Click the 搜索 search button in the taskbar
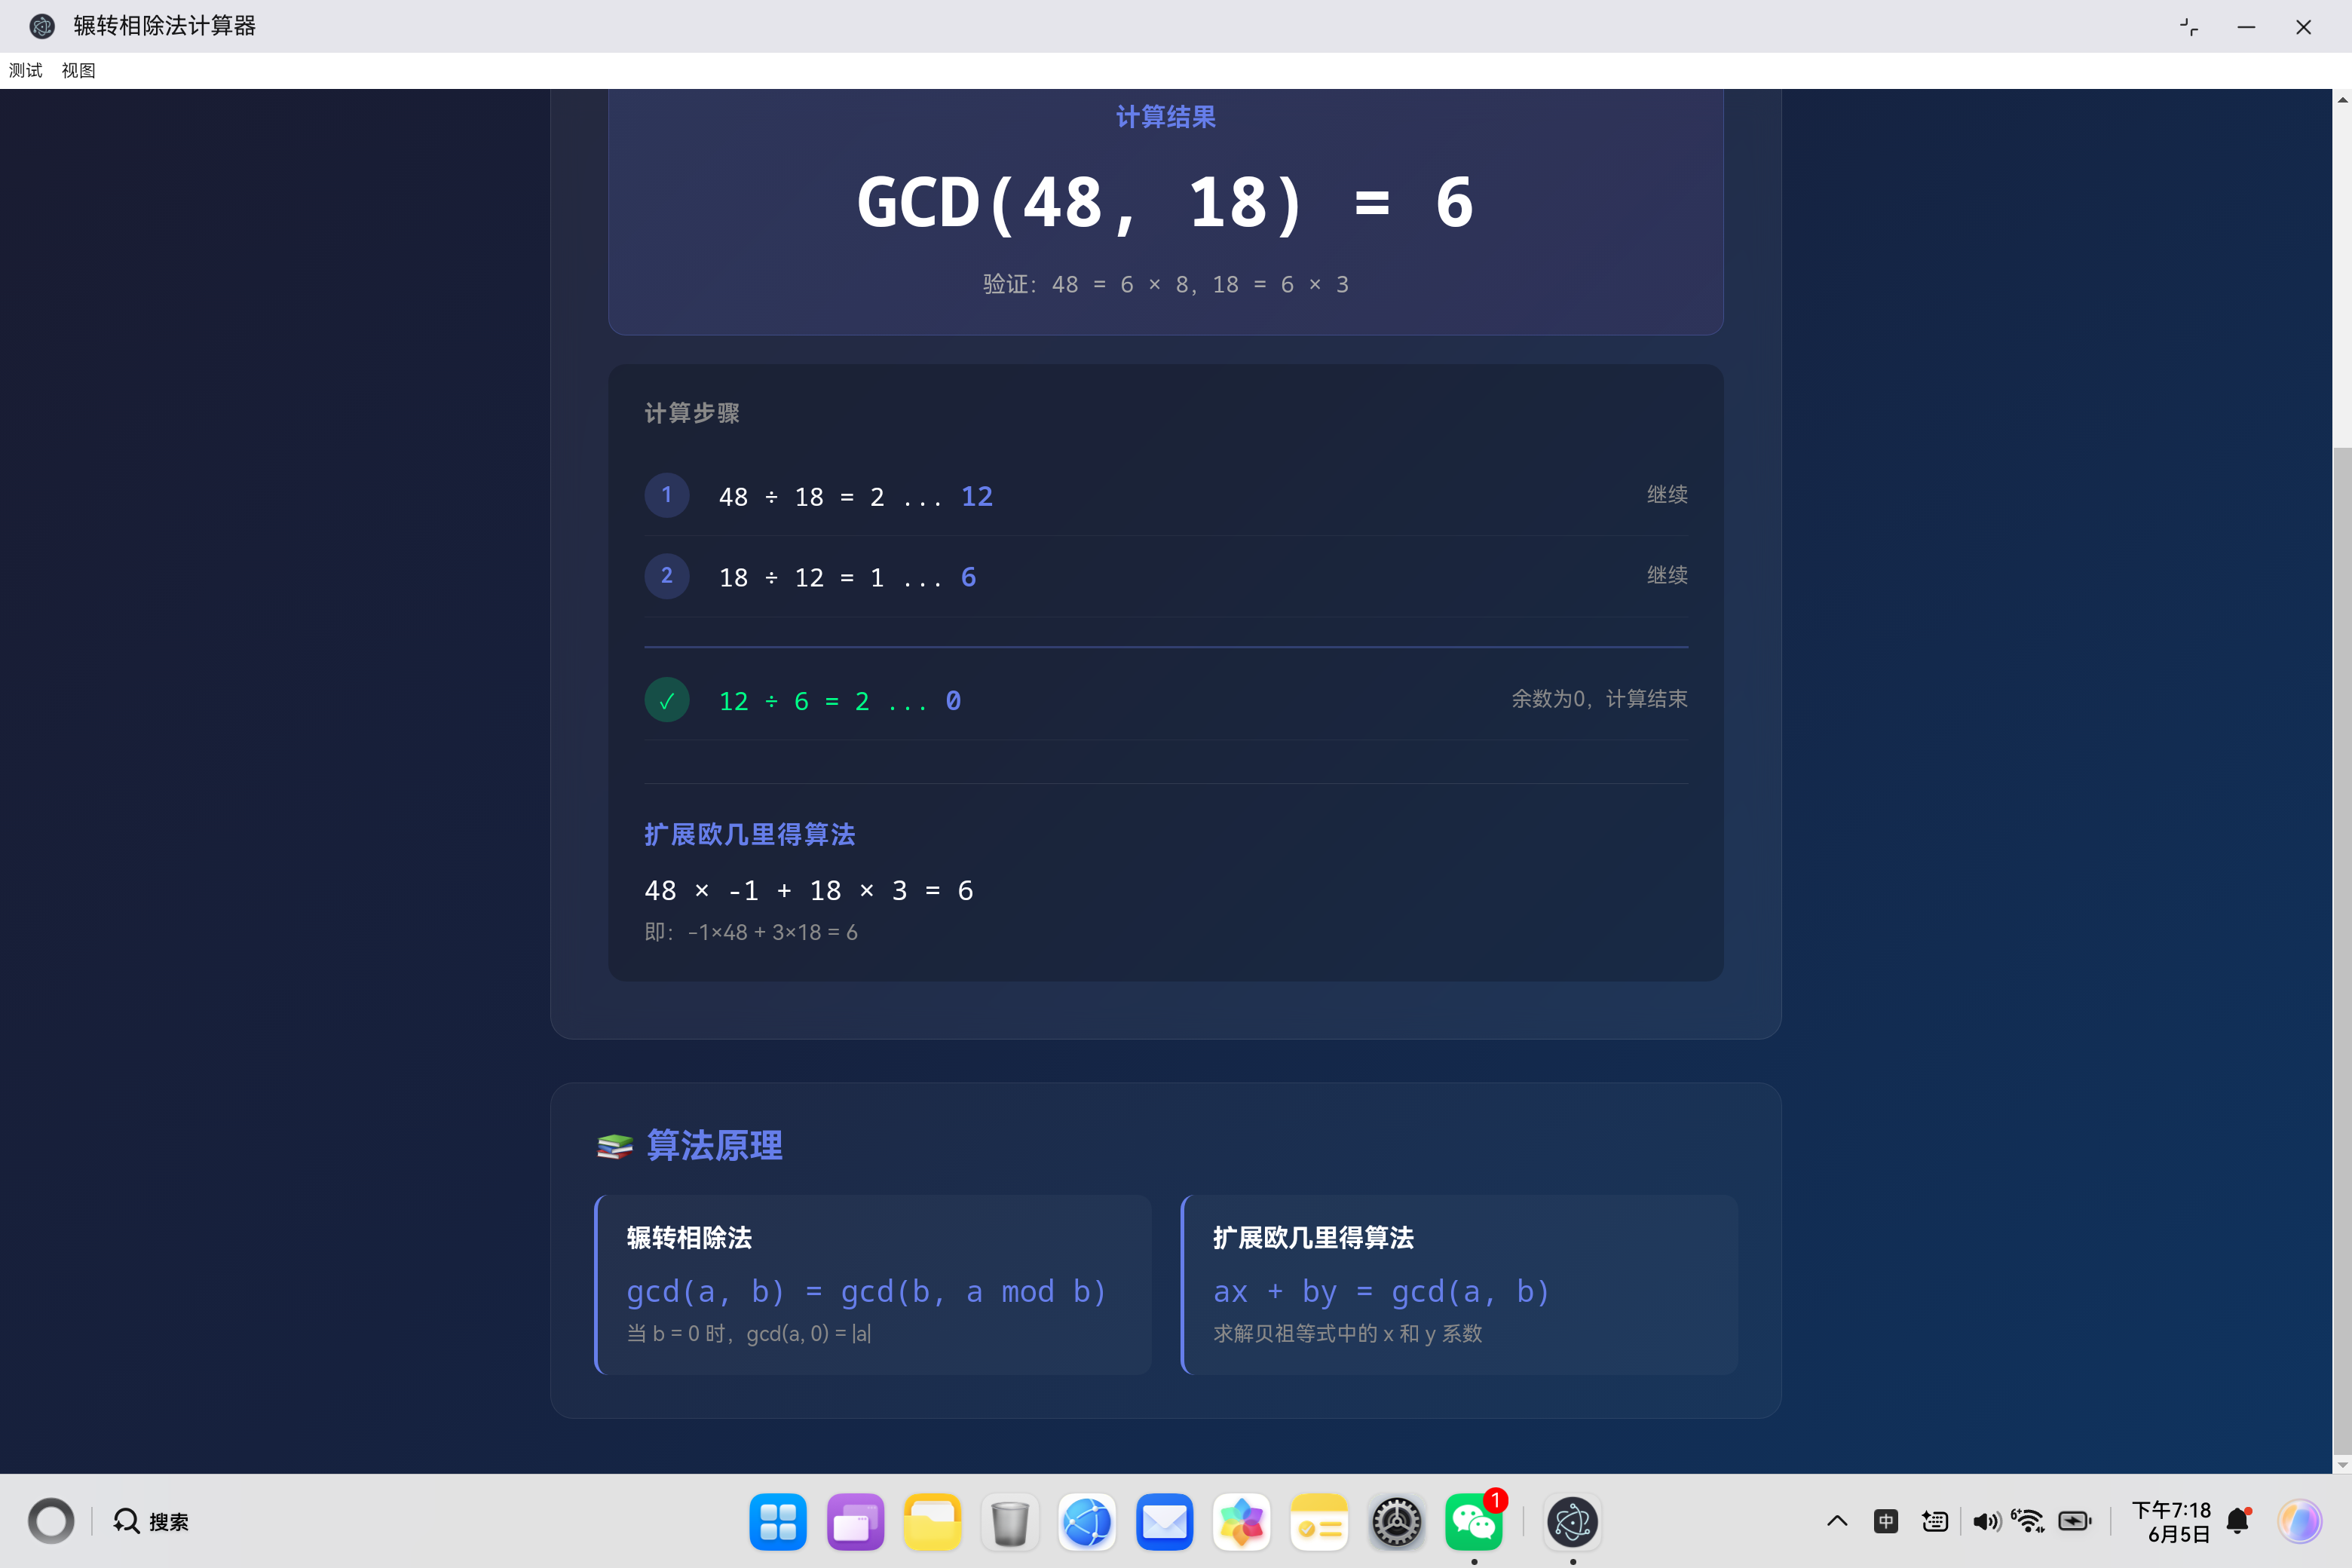Viewport: 2352px width, 1568px height. click(x=152, y=1521)
